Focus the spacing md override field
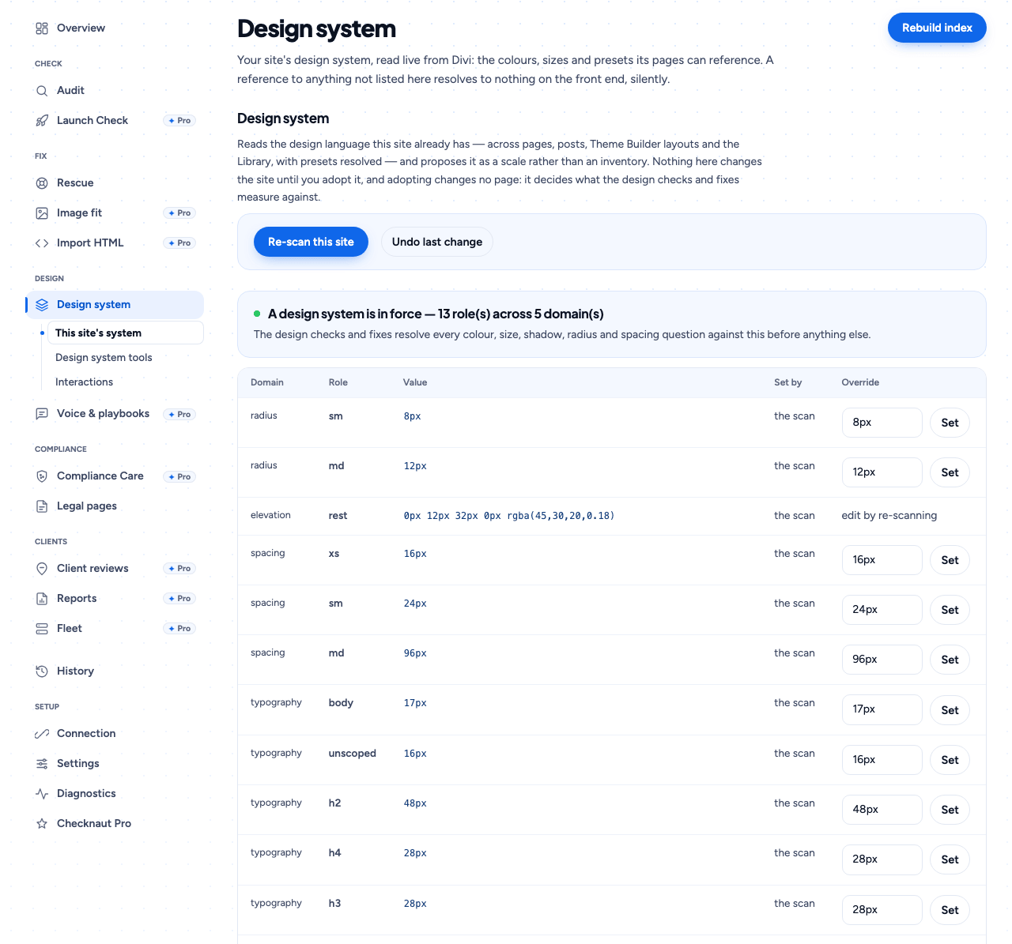Viewport: 1012px width, 944px height. (882, 660)
